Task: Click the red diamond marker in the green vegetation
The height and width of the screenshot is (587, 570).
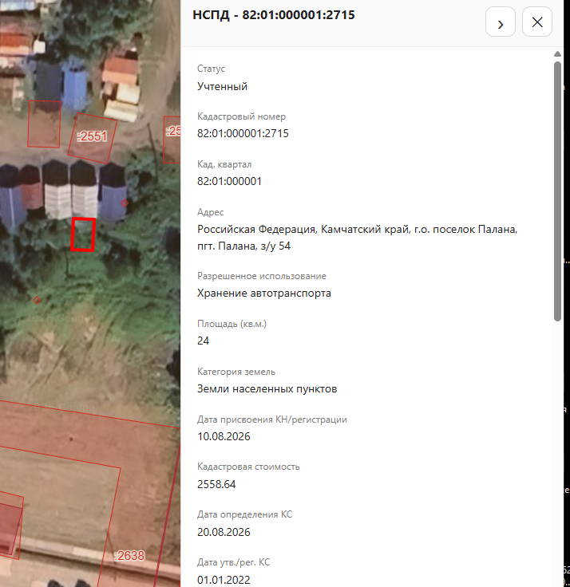Action: 37,300
